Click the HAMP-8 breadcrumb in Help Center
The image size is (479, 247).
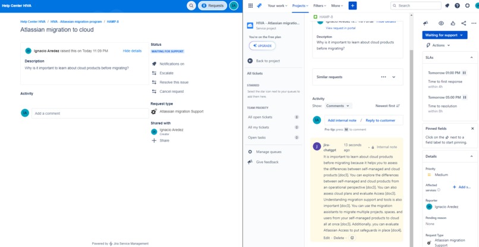(x=113, y=22)
